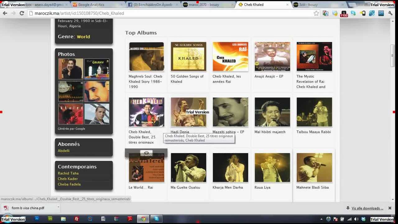Open the volume control in system tray
398x224 pixels.
(356, 219)
